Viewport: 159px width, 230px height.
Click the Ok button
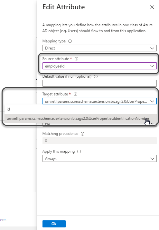tap(54, 224)
